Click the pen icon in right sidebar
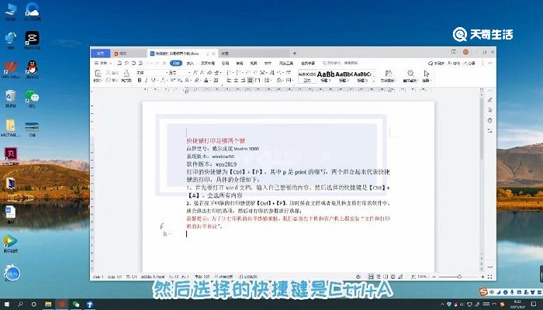 pos(489,100)
